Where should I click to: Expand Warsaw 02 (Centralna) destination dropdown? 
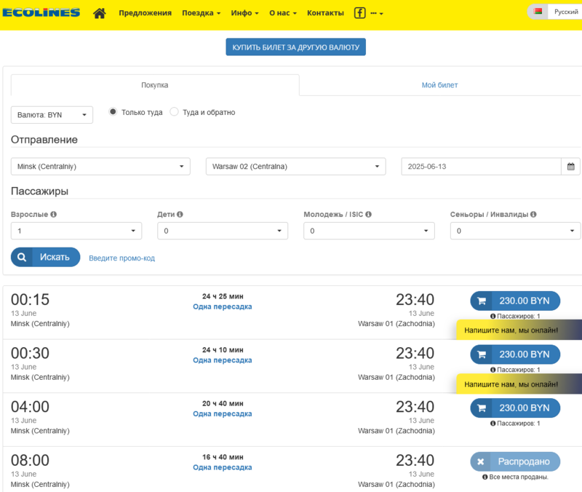[x=295, y=167]
